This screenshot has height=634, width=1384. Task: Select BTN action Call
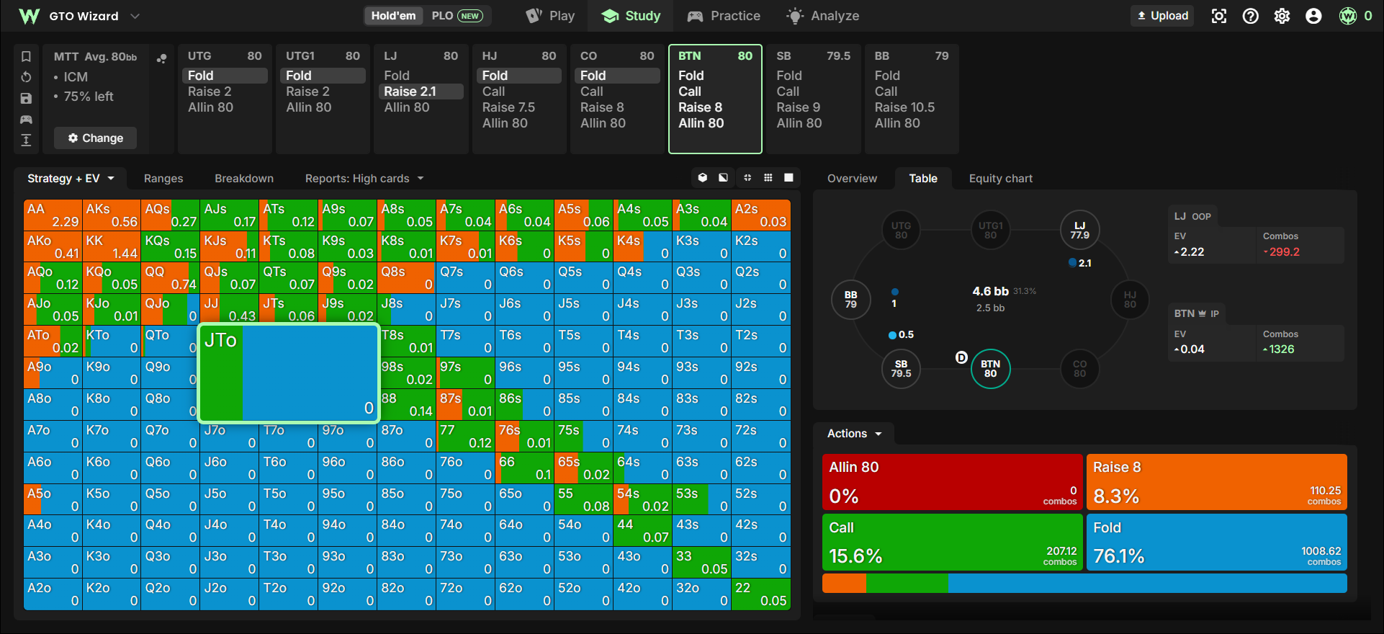(689, 91)
